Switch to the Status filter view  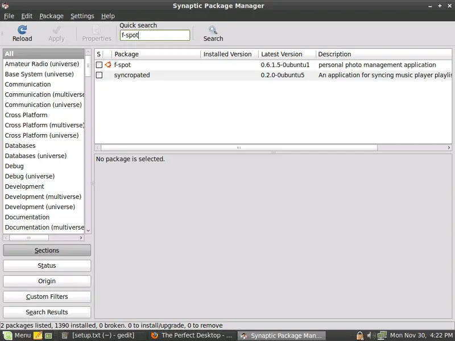pyautogui.click(x=47, y=265)
